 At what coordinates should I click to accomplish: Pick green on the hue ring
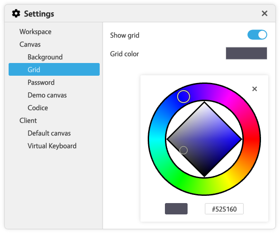point(180,180)
